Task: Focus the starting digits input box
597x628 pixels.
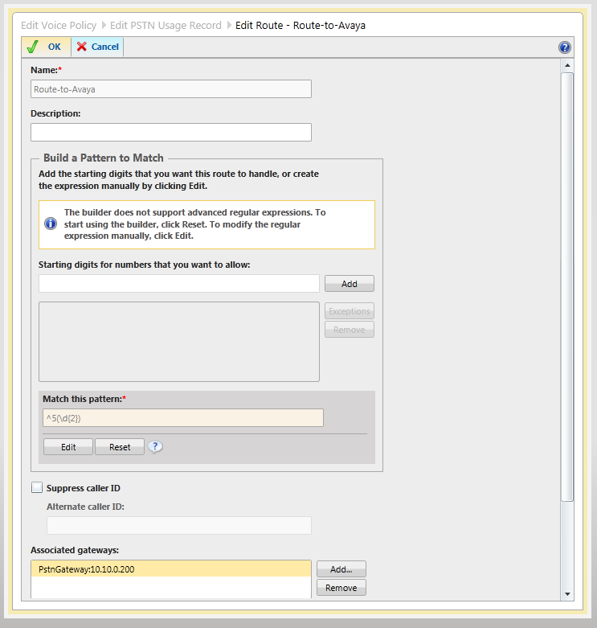Action: (179, 284)
